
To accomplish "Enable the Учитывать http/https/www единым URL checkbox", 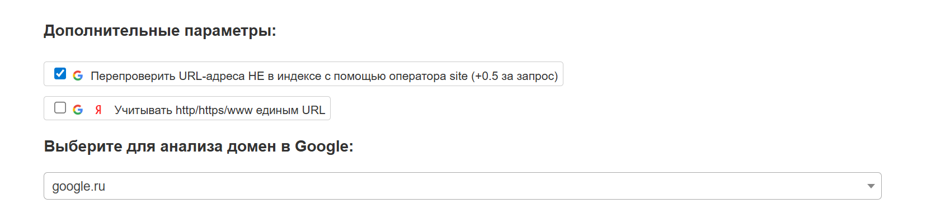I will 60,107.
